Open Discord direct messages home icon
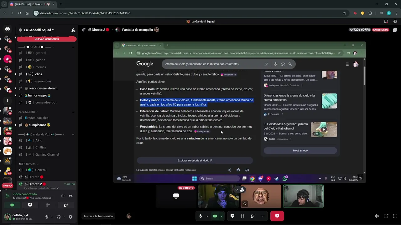Viewport: 401px width, 225px height. [8, 29]
